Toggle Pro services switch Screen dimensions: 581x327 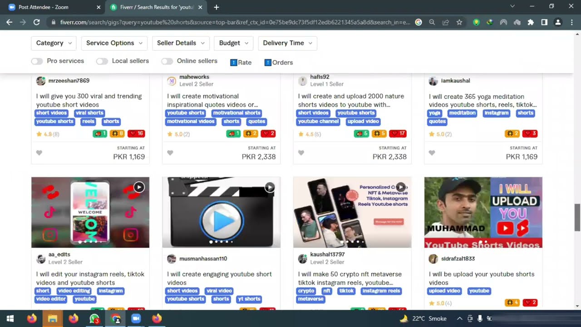tap(37, 61)
